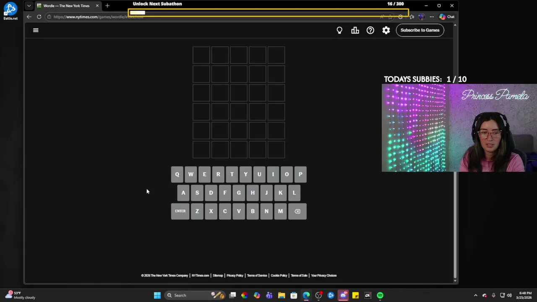
Task: Tap the W key on Wordle keyboard
Action: pyautogui.click(x=191, y=174)
